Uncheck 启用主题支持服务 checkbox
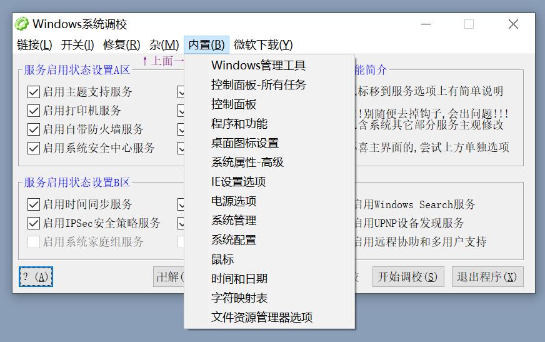 click(x=34, y=92)
